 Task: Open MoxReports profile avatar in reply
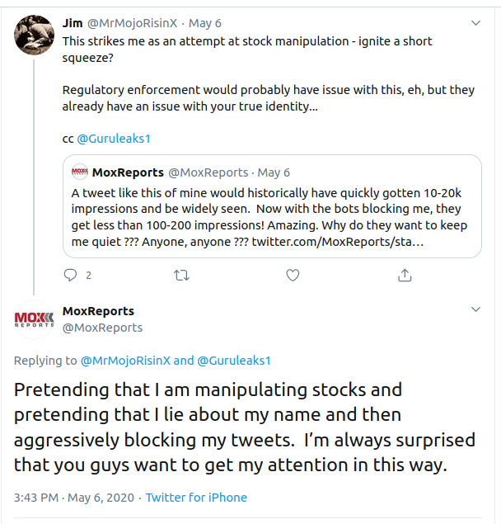[33, 319]
